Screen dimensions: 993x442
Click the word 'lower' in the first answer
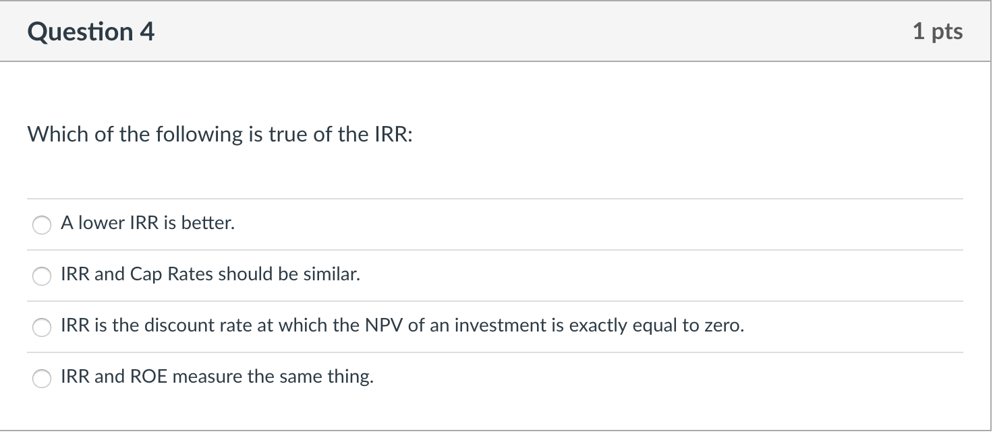click(98, 223)
